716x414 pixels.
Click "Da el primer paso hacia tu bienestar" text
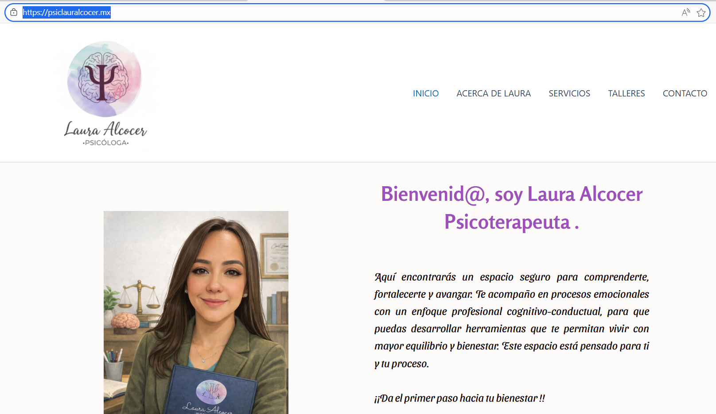(459, 398)
